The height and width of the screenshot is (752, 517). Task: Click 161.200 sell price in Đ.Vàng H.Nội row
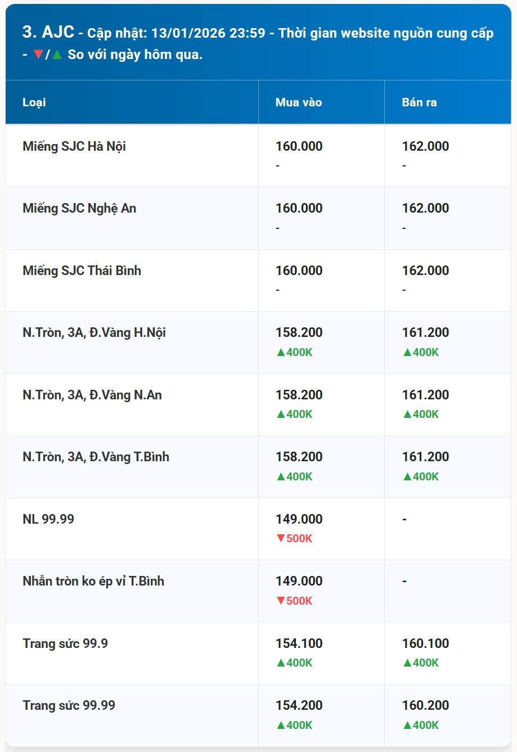tap(426, 332)
